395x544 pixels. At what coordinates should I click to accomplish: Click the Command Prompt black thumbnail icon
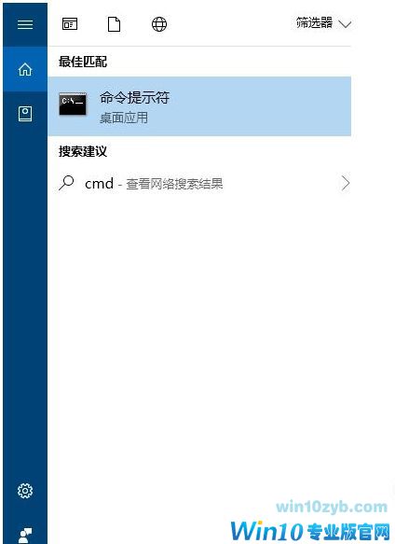click(x=73, y=105)
